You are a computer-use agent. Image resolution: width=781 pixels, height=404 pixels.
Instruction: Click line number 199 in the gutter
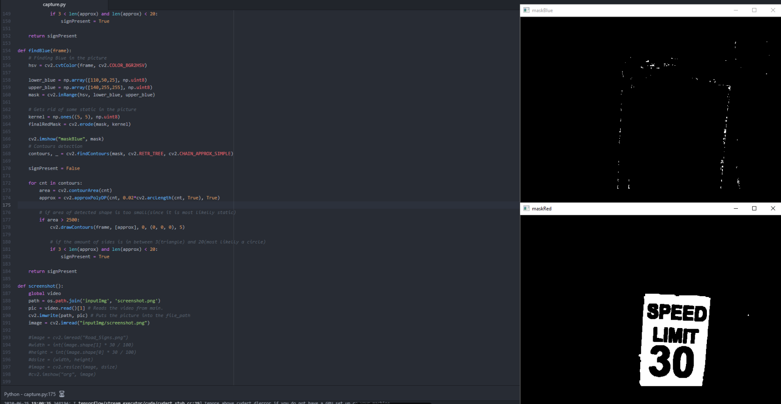pos(6,382)
